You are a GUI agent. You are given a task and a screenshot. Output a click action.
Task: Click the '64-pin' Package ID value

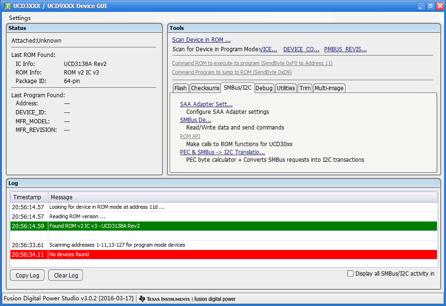[x=72, y=81]
